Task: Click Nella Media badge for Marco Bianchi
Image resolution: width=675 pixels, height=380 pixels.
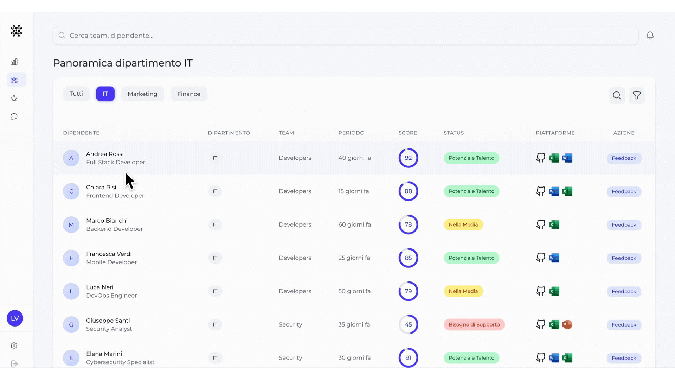Action: 463,224
